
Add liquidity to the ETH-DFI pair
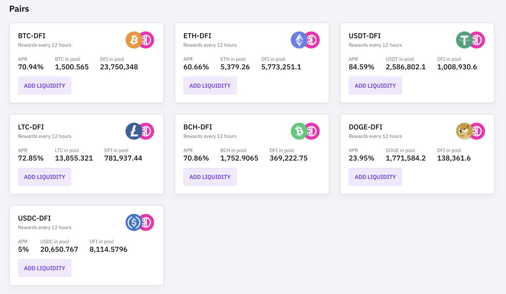[x=210, y=86]
